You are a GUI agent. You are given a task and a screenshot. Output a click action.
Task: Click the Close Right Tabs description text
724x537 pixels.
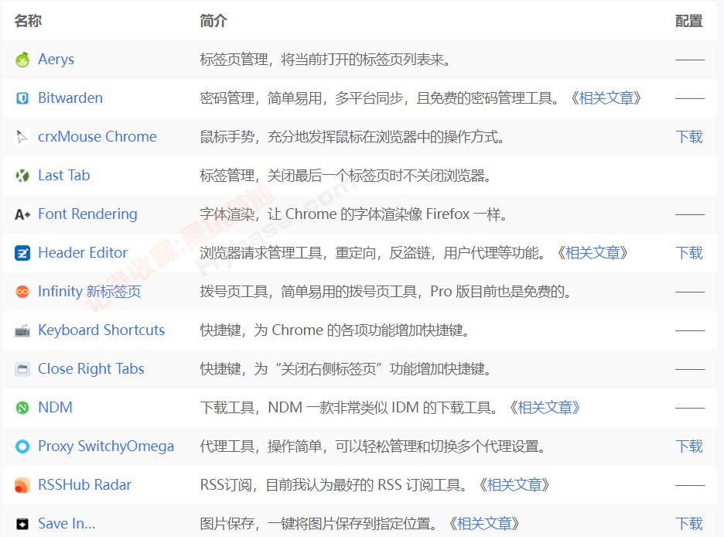coord(346,369)
